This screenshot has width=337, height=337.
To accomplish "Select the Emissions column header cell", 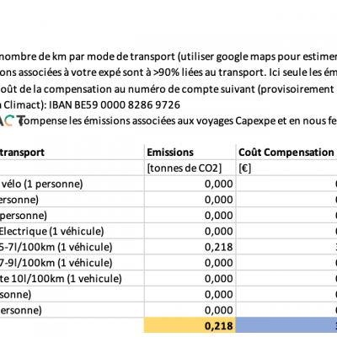I will click(190, 152).
